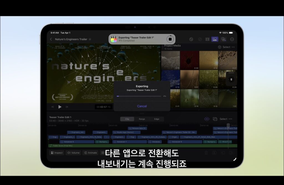Click the delete trash icon in bottom toolbar
The width and height of the screenshot is (284, 185).
pos(206,153)
